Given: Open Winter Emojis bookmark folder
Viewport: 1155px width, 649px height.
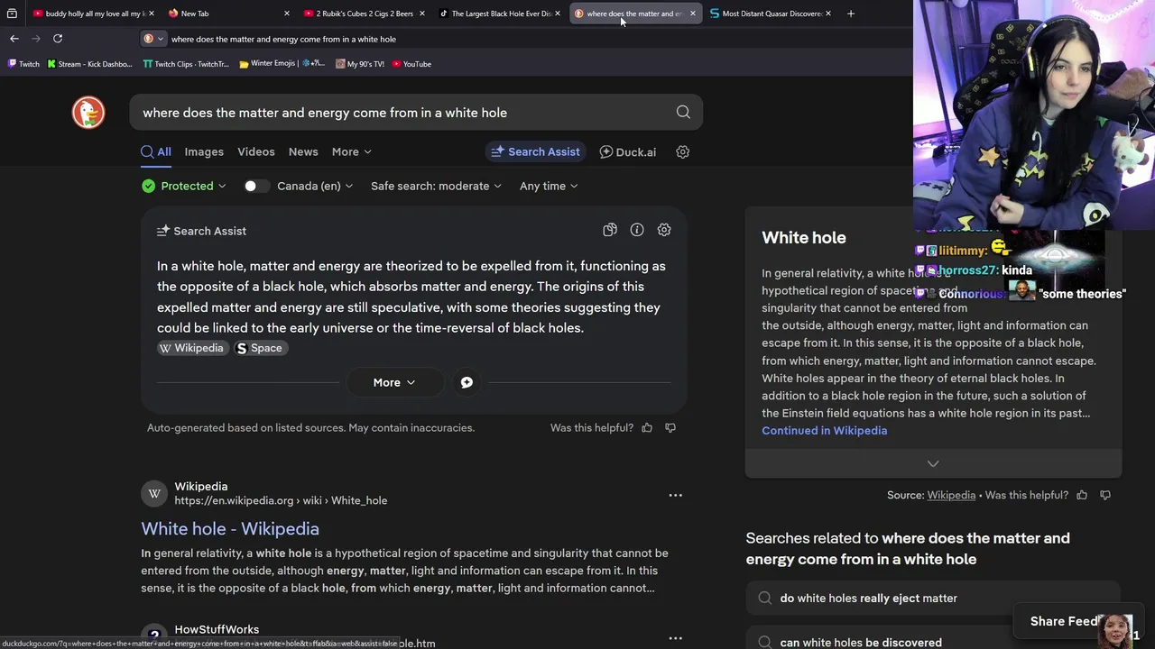Looking at the screenshot, I should (282, 64).
